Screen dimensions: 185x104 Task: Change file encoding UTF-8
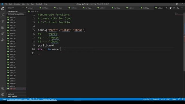click(x=163, y=99)
